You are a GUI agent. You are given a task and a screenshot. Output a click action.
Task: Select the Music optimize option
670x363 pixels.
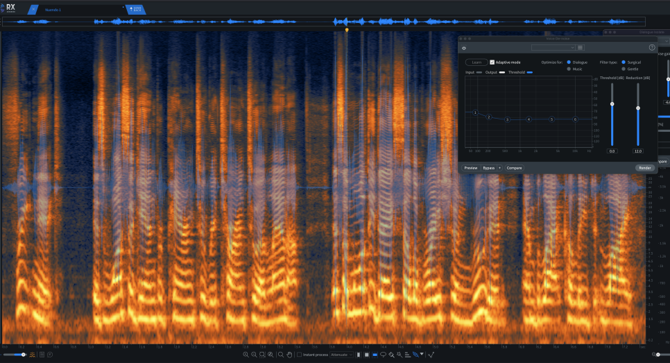[x=569, y=69]
